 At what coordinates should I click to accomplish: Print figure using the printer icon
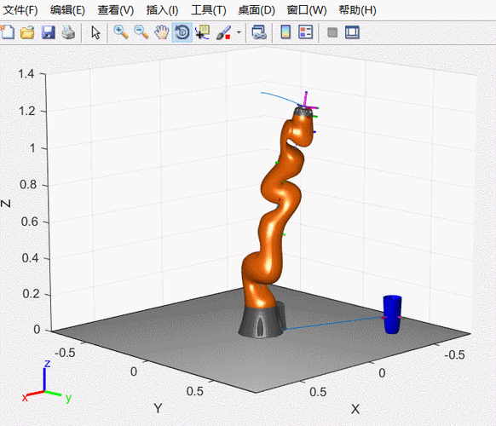68,32
